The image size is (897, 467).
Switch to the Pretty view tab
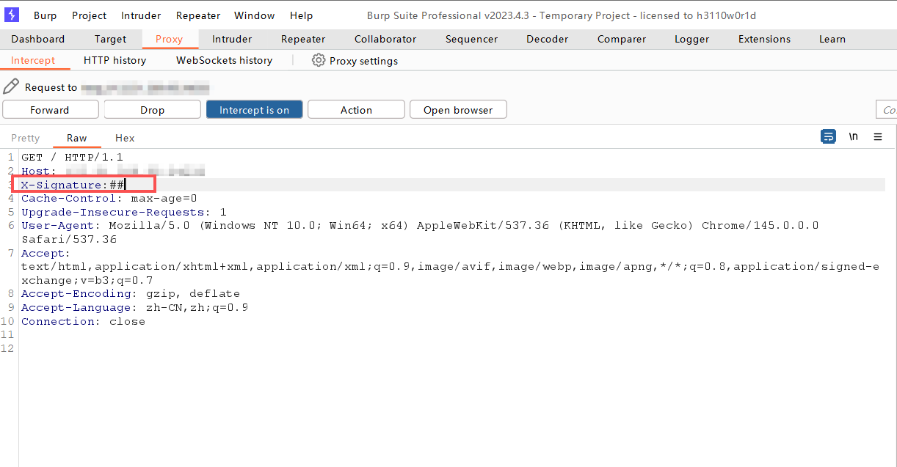[x=26, y=138]
